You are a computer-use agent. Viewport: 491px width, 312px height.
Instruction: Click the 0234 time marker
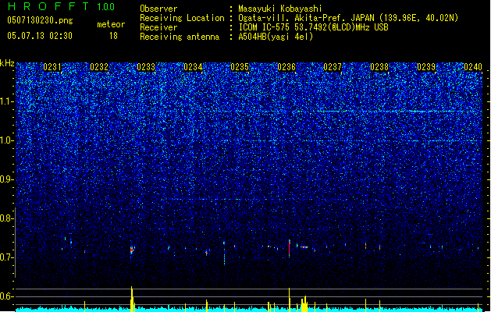click(193, 67)
